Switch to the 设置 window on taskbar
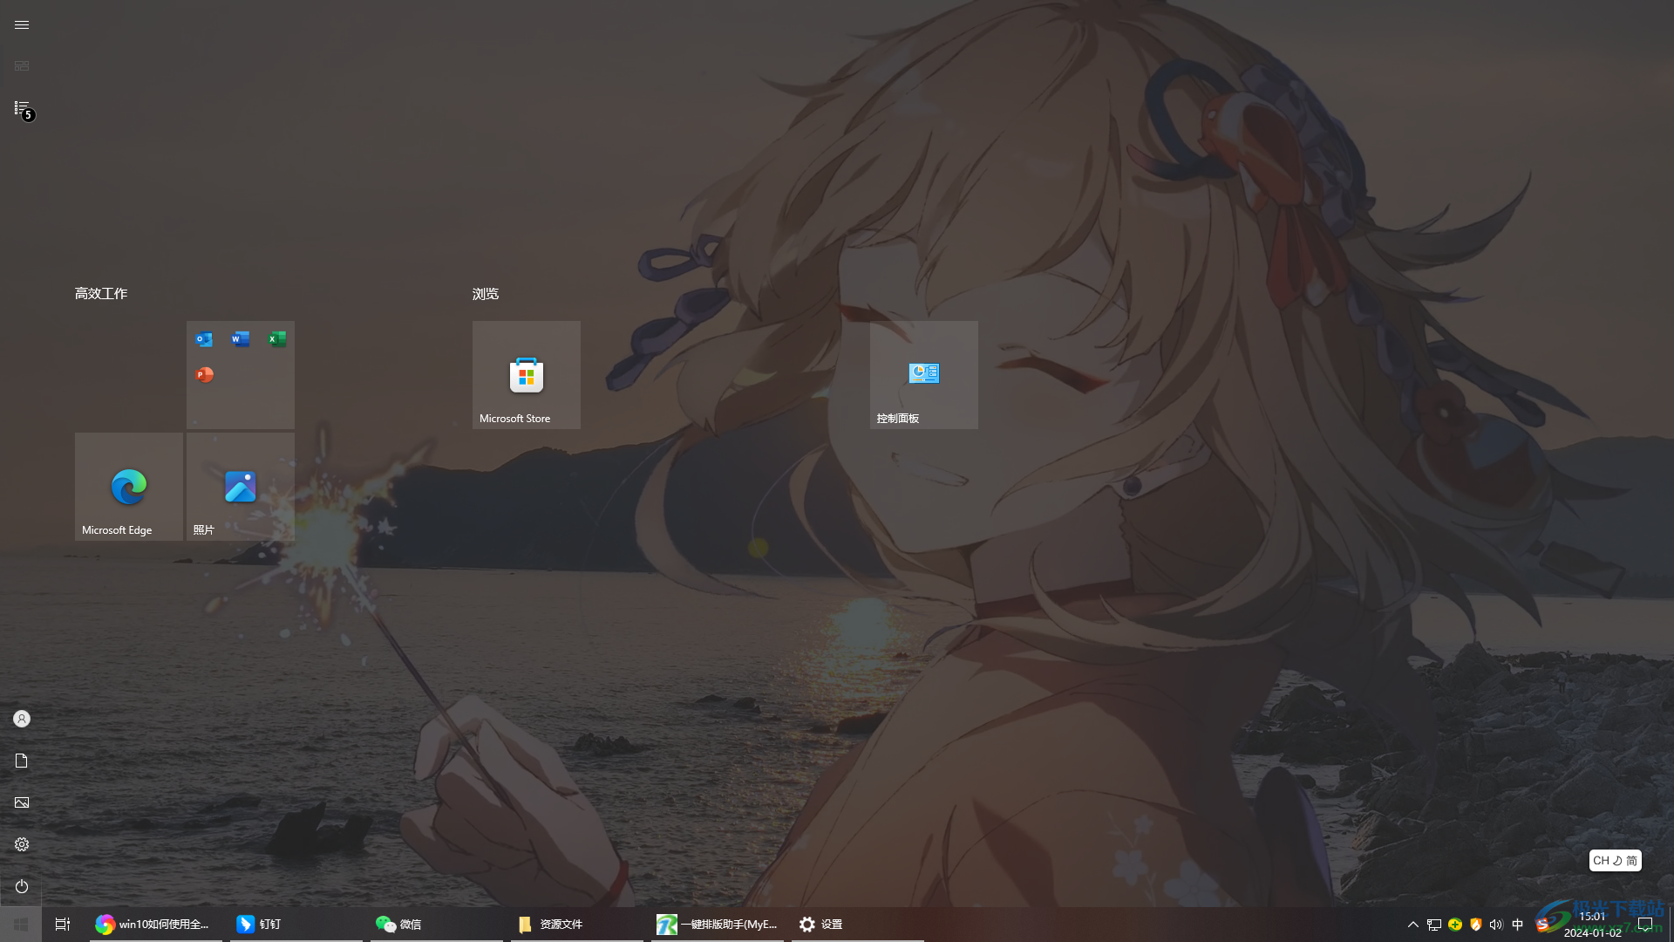This screenshot has width=1674, height=942. [x=858, y=925]
